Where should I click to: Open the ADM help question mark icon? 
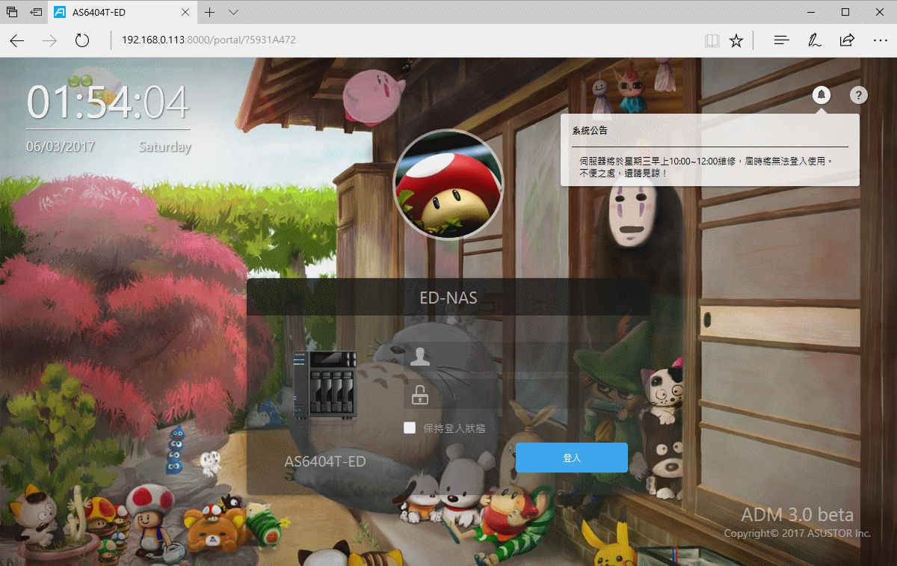[859, 95]
